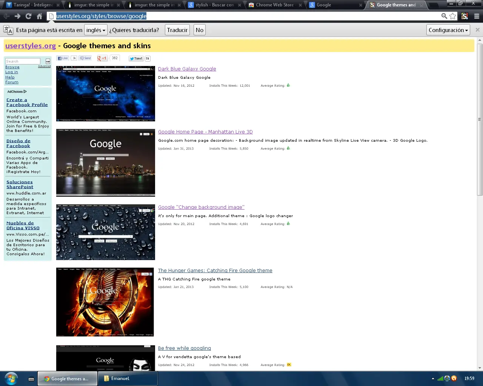Click the vertical page scrollbar
This screenshot has width=483, height=386.
pos(480,120)
